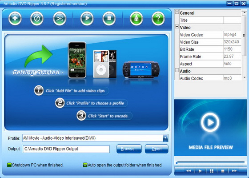Click the preview seek slider
Image resolution: width=249 pixels, height=178 pixels.
(210, 162)
